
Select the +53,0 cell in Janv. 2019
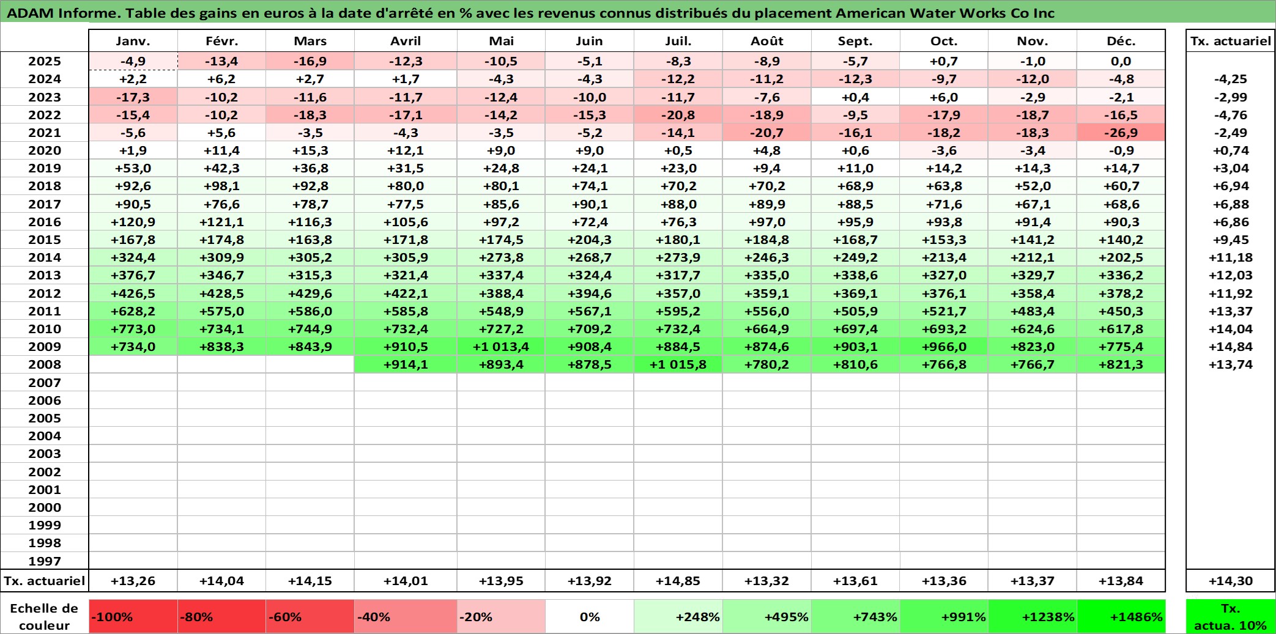pos(133,168)
